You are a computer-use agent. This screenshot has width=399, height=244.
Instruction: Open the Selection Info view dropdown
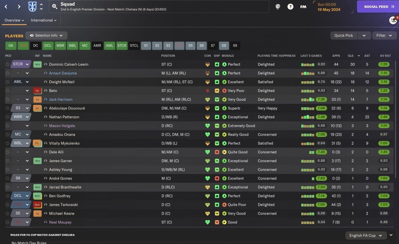point(46,35)
